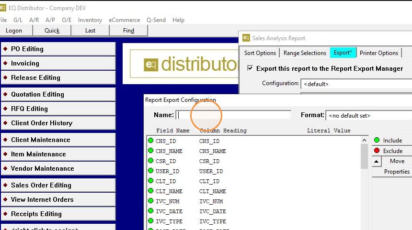Select the IVC_TYPE field name text
The width and height of the screenshot is (412, 230).
(x=169, y=221)
